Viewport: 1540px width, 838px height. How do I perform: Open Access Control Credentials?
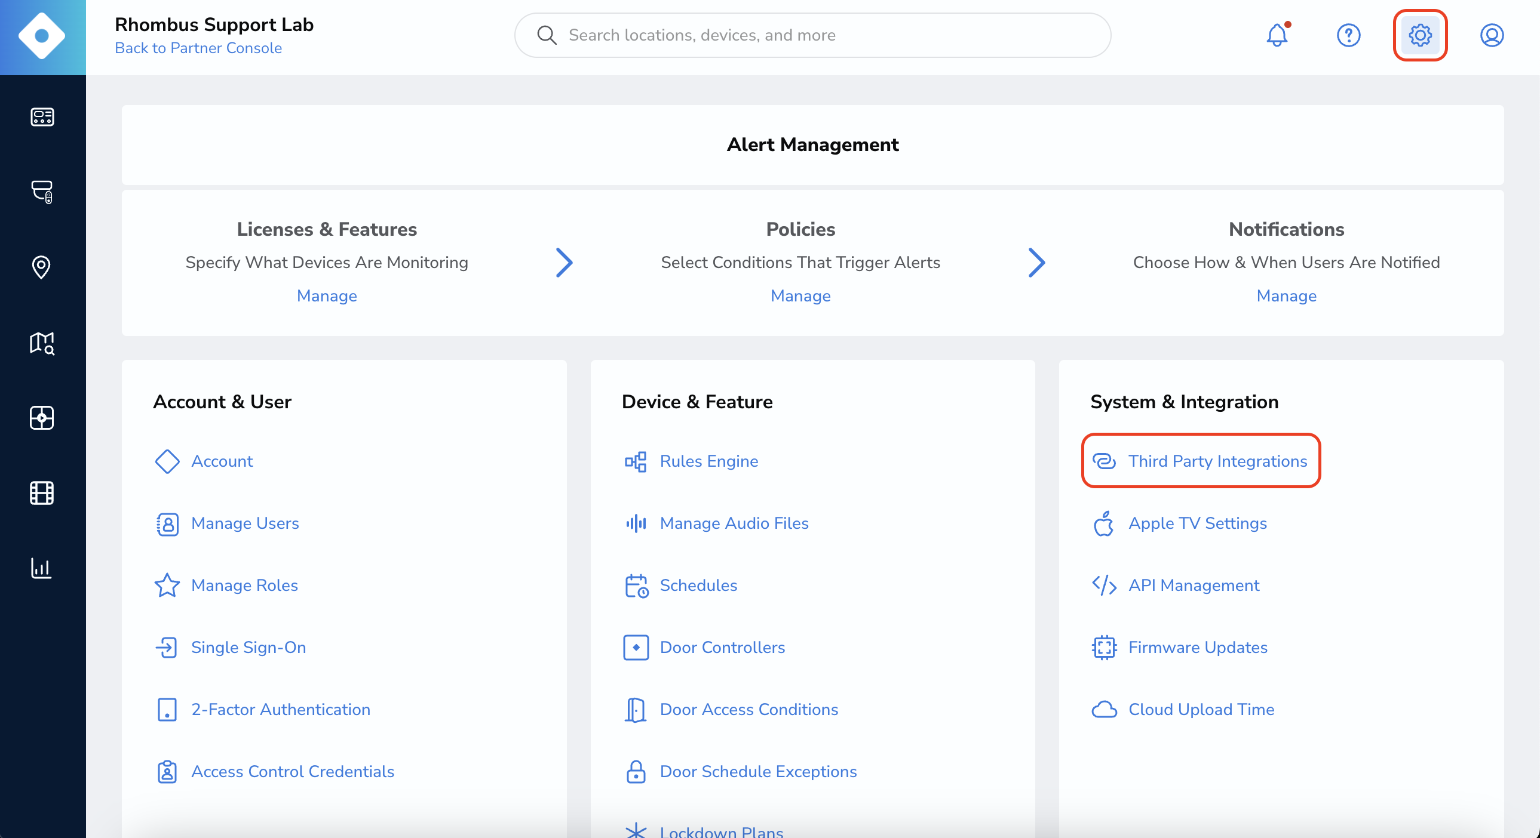(293, 772)
